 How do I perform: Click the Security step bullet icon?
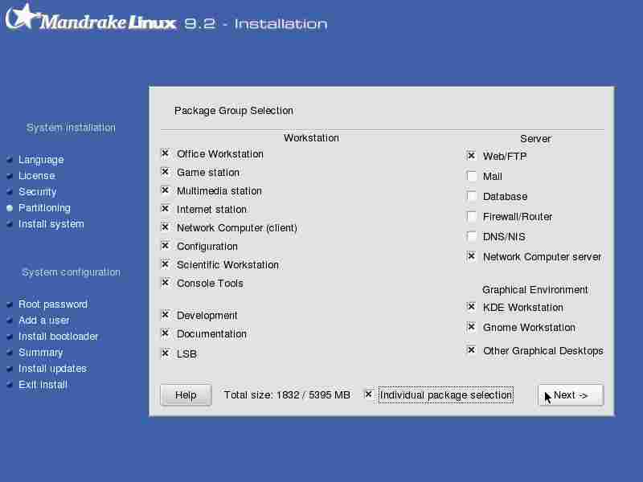[10, 192]
